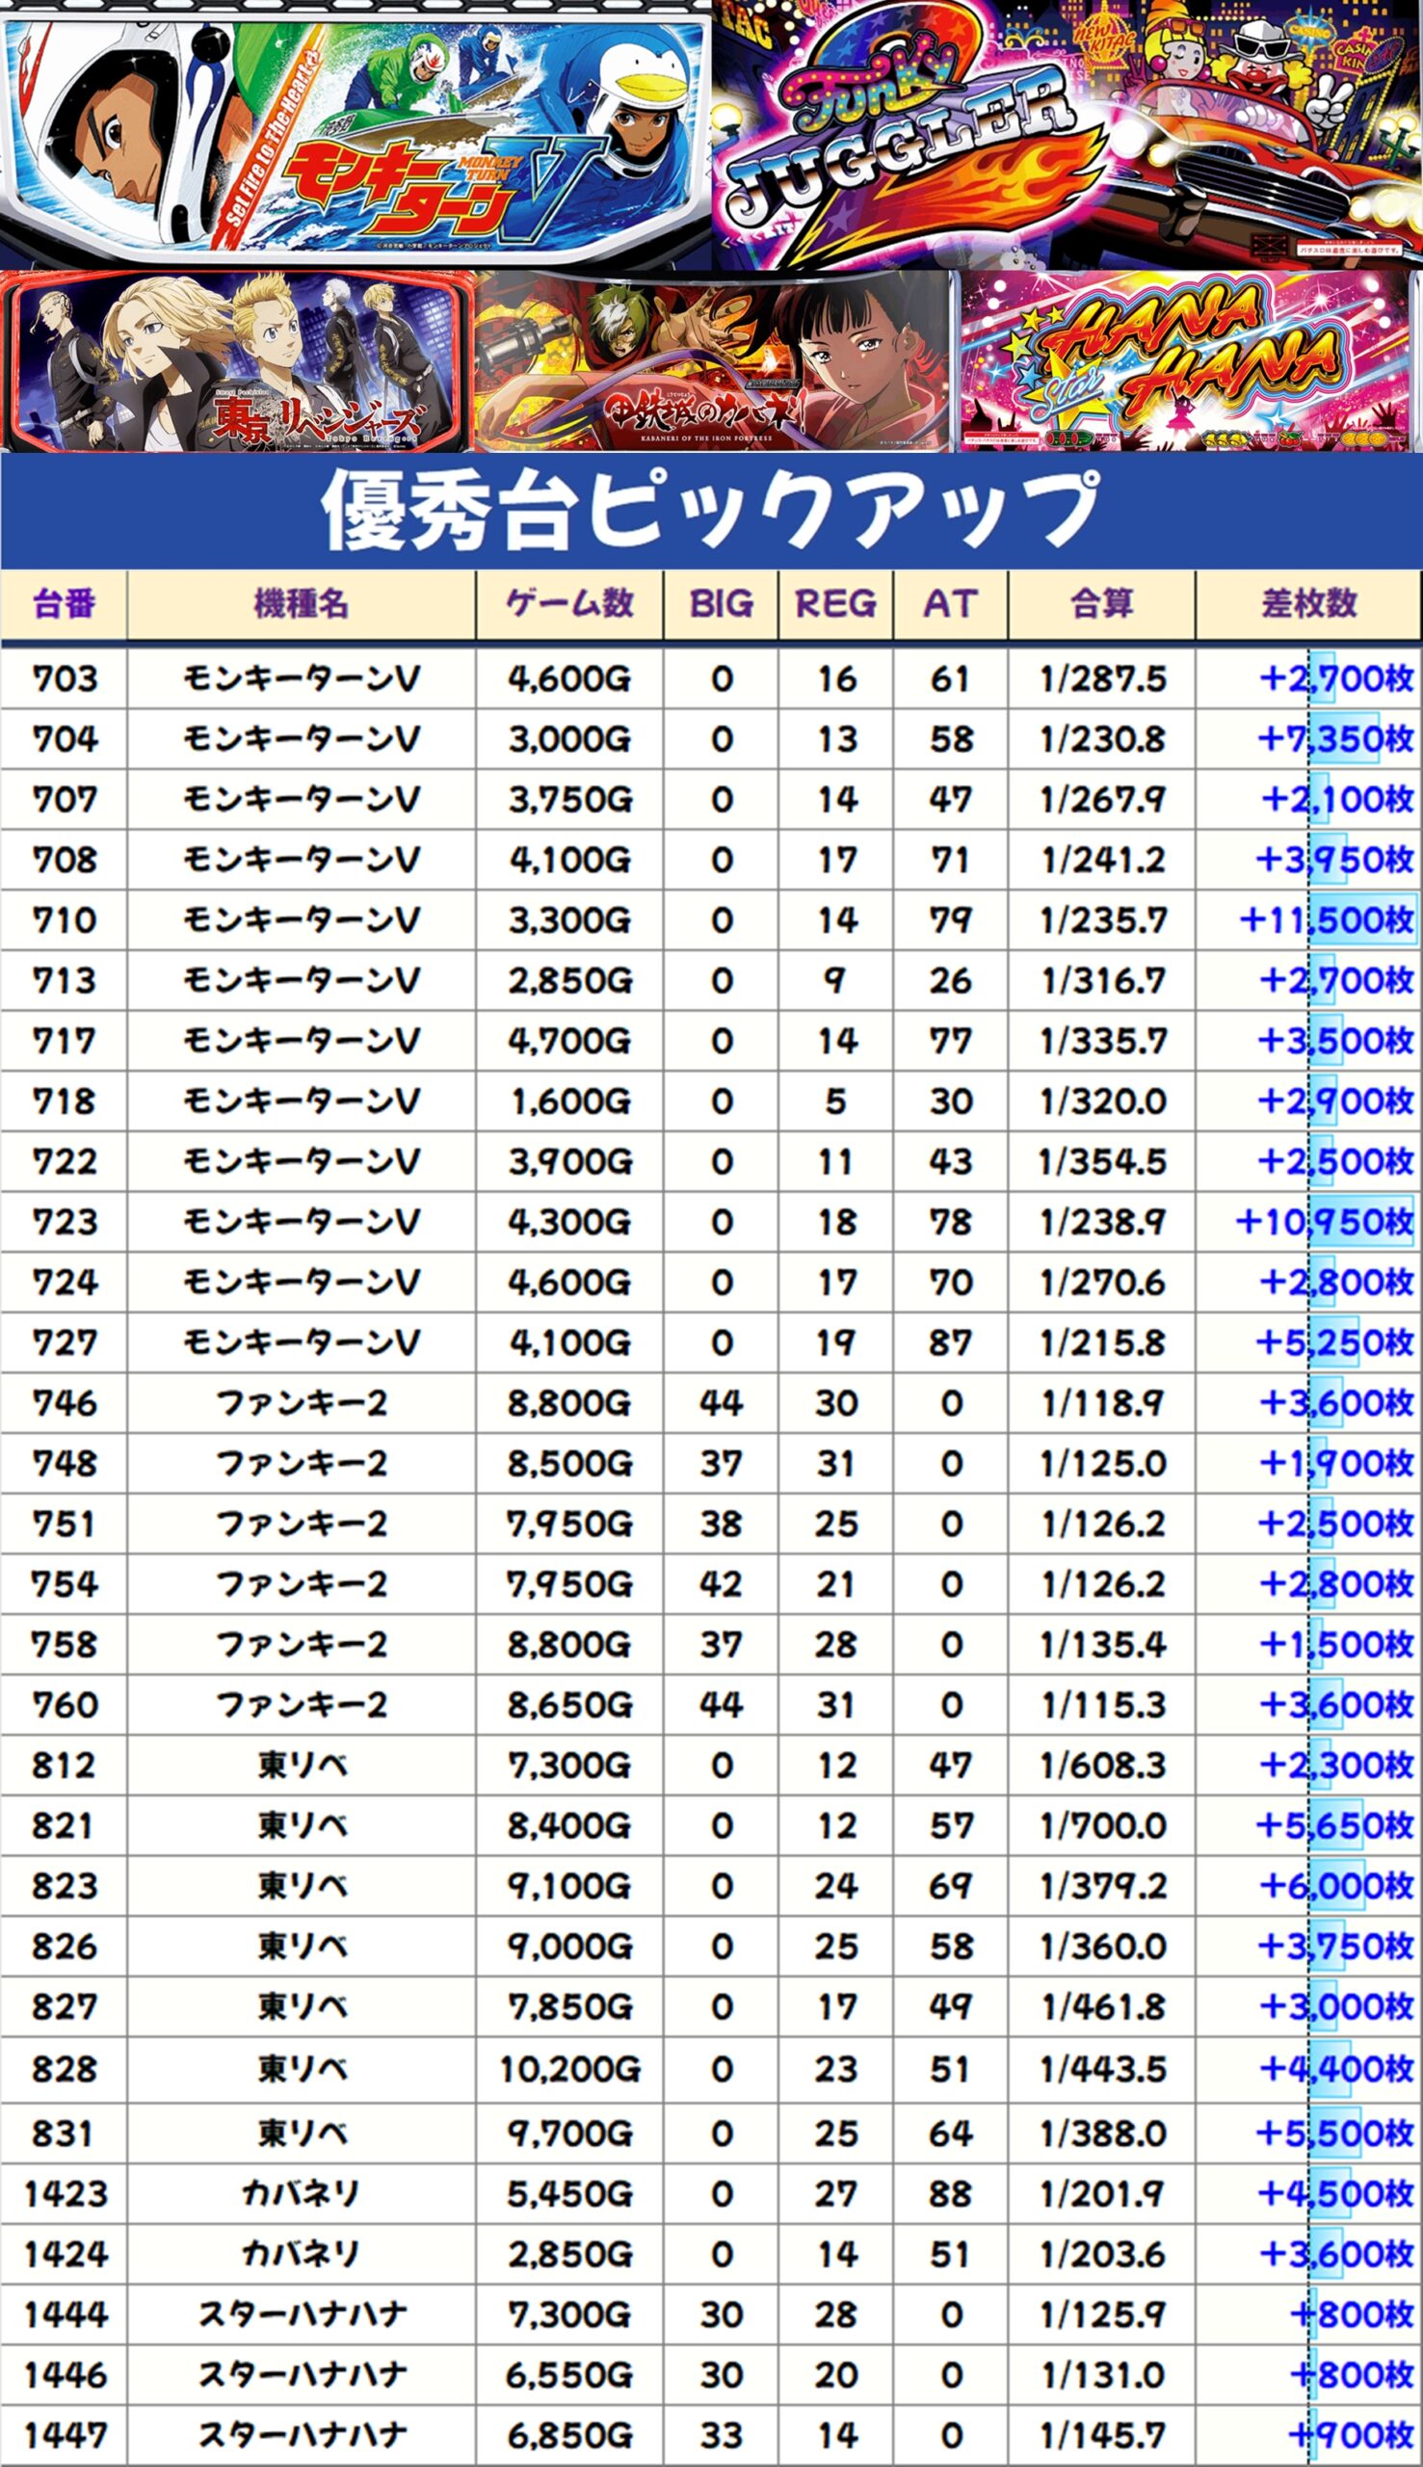
Task: Click the REG column header
Action: point(835,604)
